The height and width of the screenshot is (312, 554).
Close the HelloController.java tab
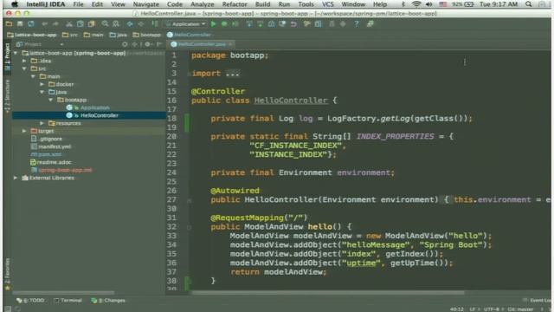click(230, 44)
